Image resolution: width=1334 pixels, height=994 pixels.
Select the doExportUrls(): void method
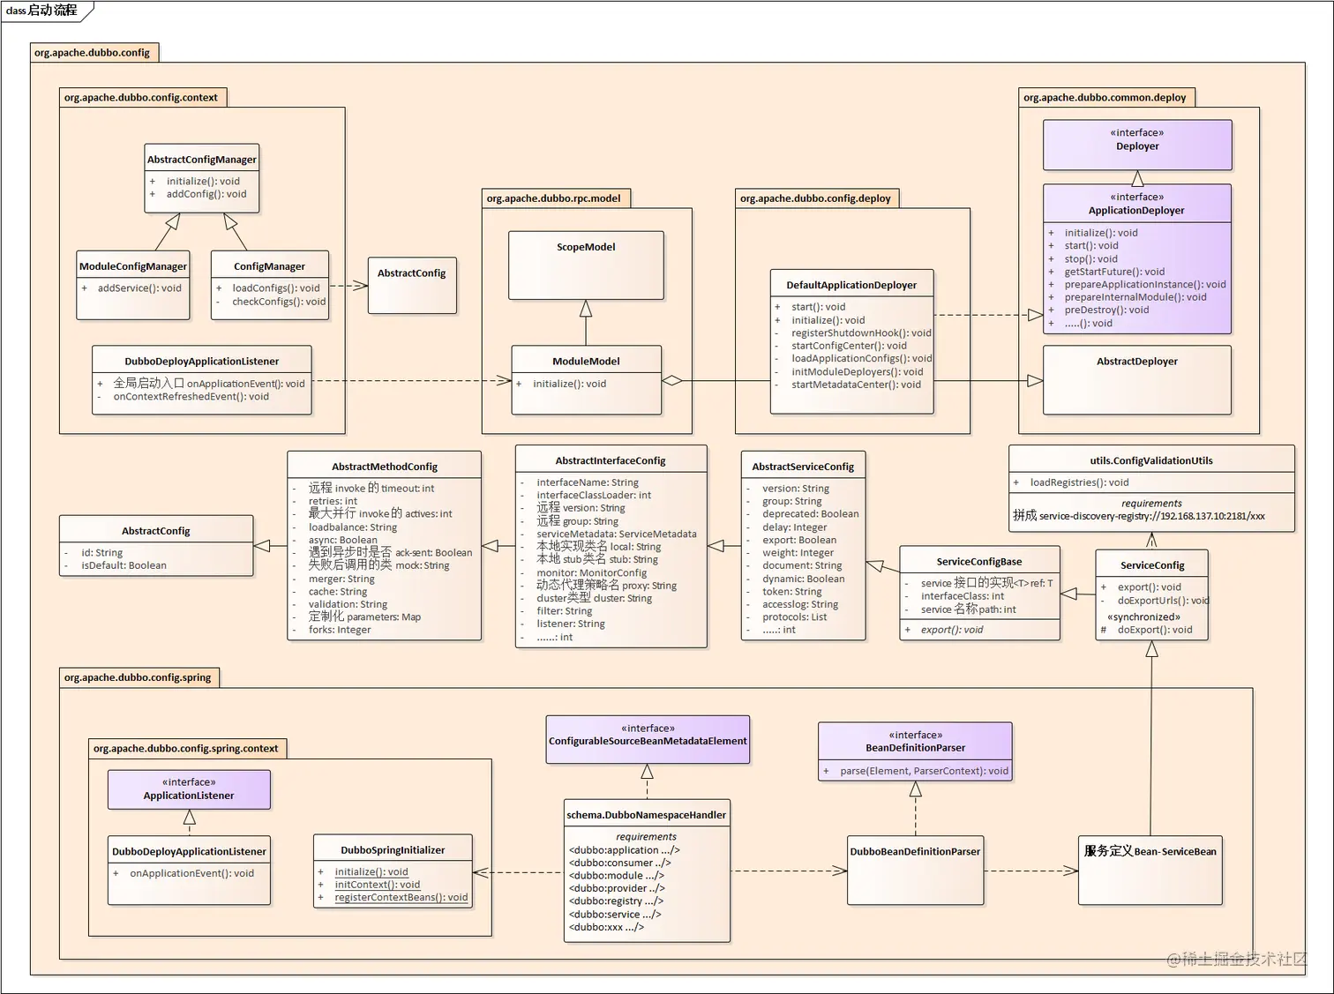[1163, 601]
